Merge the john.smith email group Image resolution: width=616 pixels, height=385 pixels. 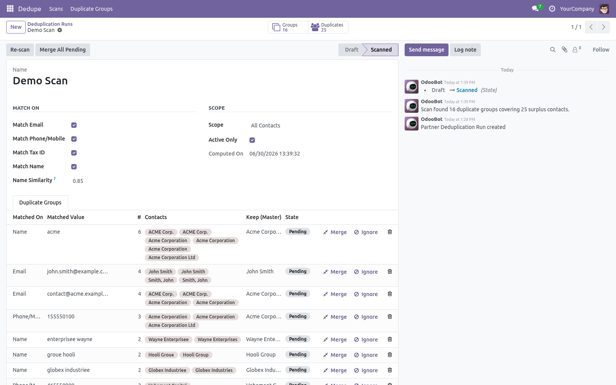[x=335, y=272]
